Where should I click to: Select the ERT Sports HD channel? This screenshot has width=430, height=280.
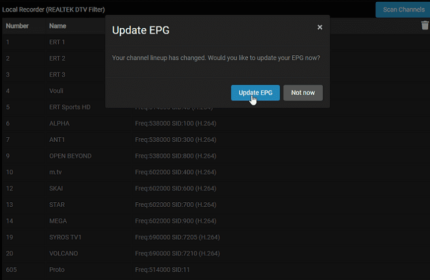tap(70, 107)
